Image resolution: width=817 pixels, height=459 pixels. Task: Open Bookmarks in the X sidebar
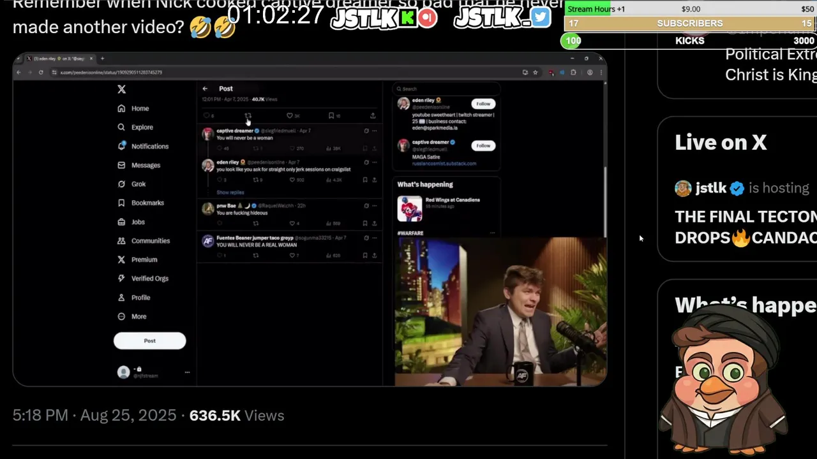point(141,203)
